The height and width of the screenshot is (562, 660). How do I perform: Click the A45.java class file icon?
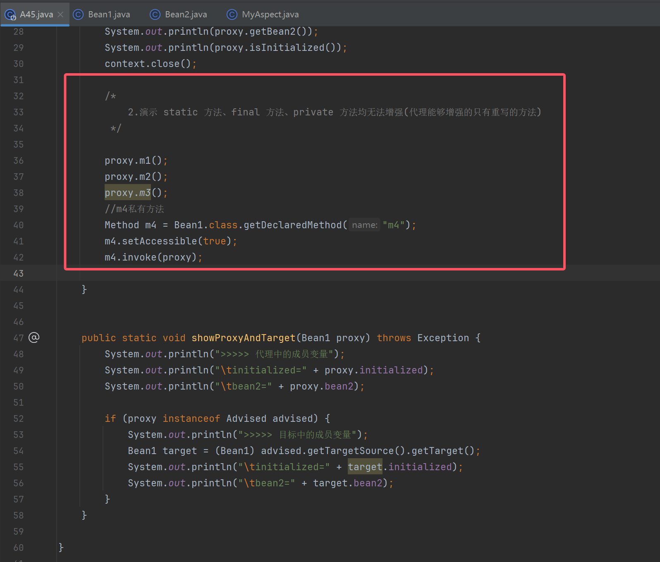point(10,15)
